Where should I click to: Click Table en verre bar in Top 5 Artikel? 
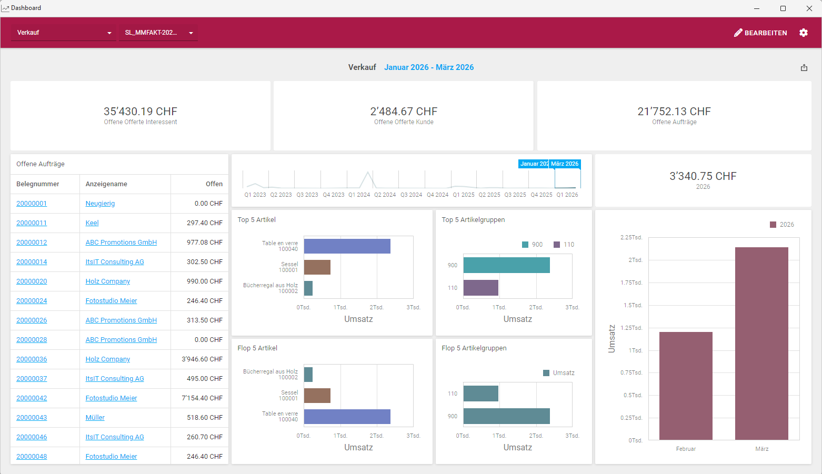(x=347, y=246)
